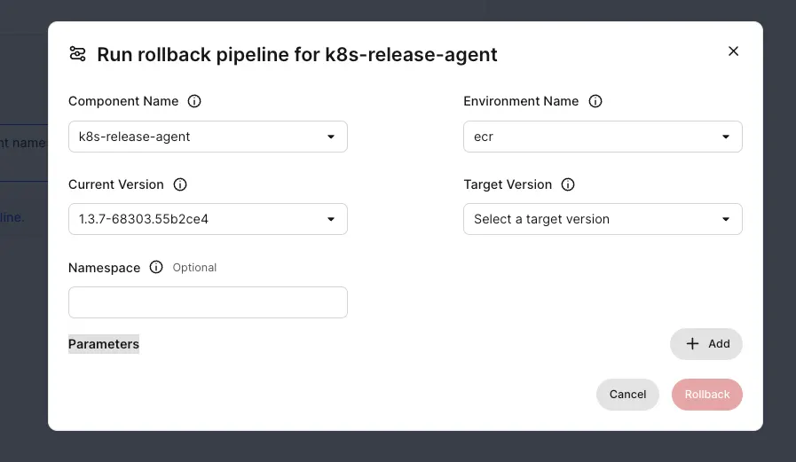Open Select a target version dropdown
The height and width of the screenshot is (462, 796).
(x=603, y=219)
